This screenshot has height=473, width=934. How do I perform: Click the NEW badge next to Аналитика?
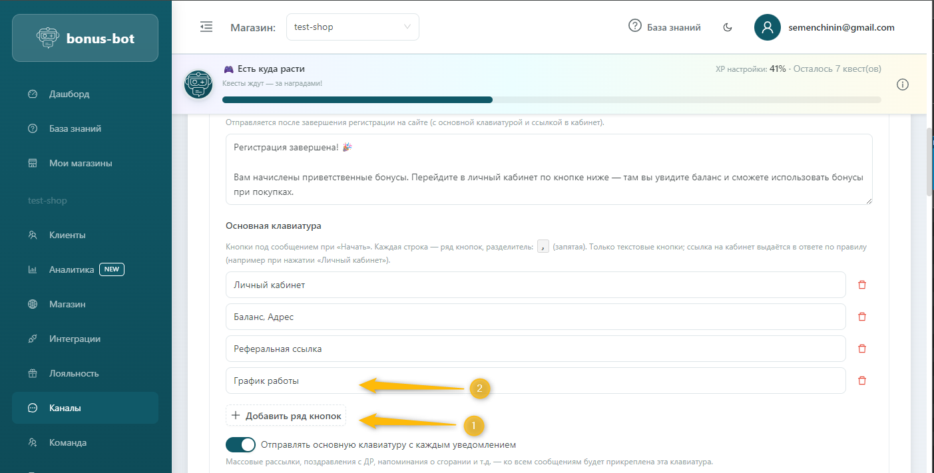pos(112,269)
